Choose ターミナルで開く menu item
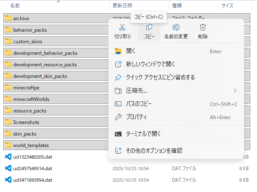Image resolution: width=257 pixels, height=192 pixels. (x=143, y=134)
